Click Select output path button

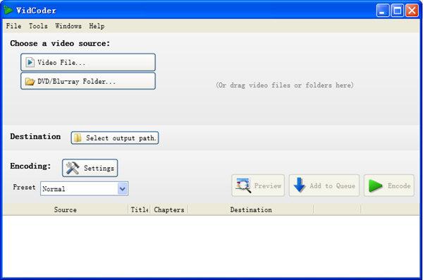(x=115, y=138)
